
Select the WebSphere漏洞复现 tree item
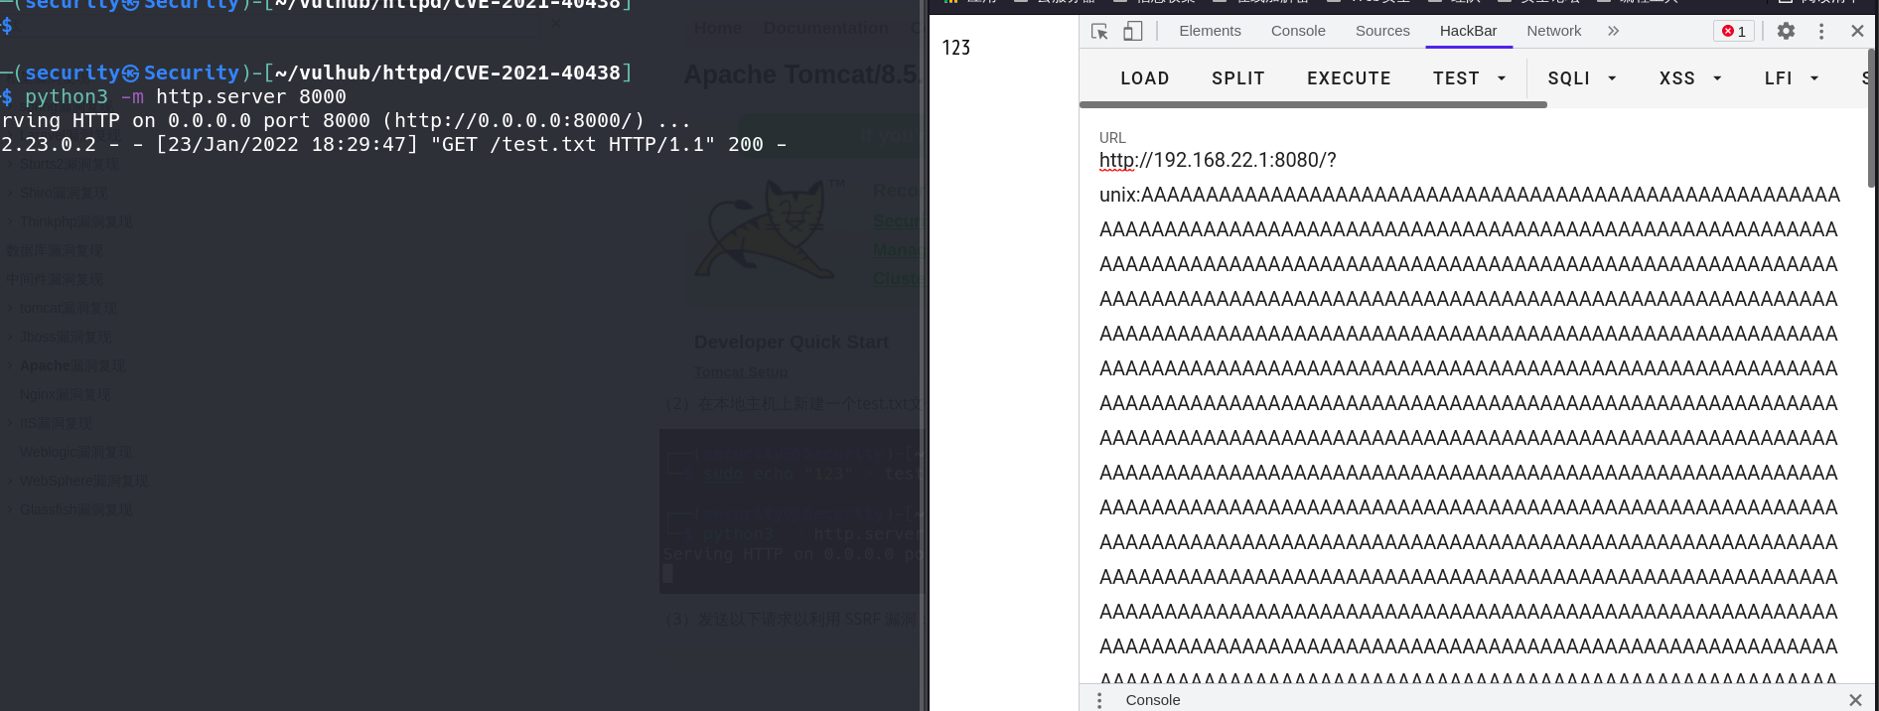[84, 481]
